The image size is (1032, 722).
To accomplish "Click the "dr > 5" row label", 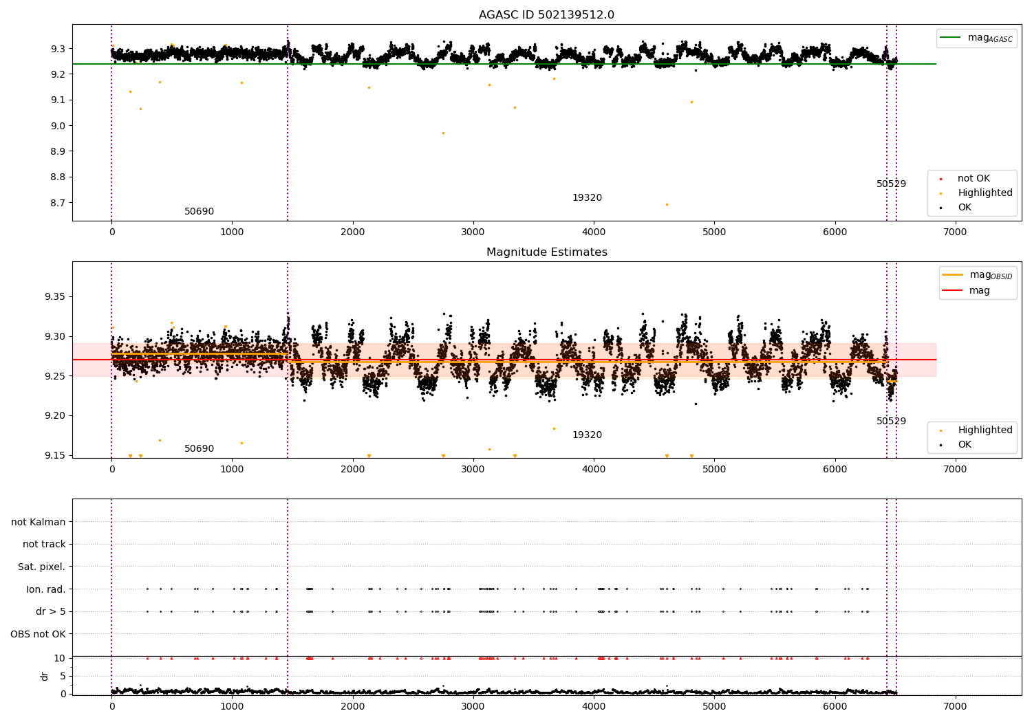I will (51, 612).
